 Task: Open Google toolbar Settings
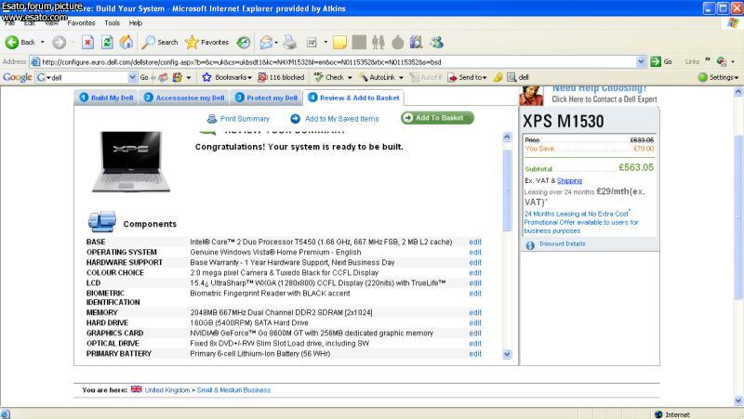tap(718, 77)
